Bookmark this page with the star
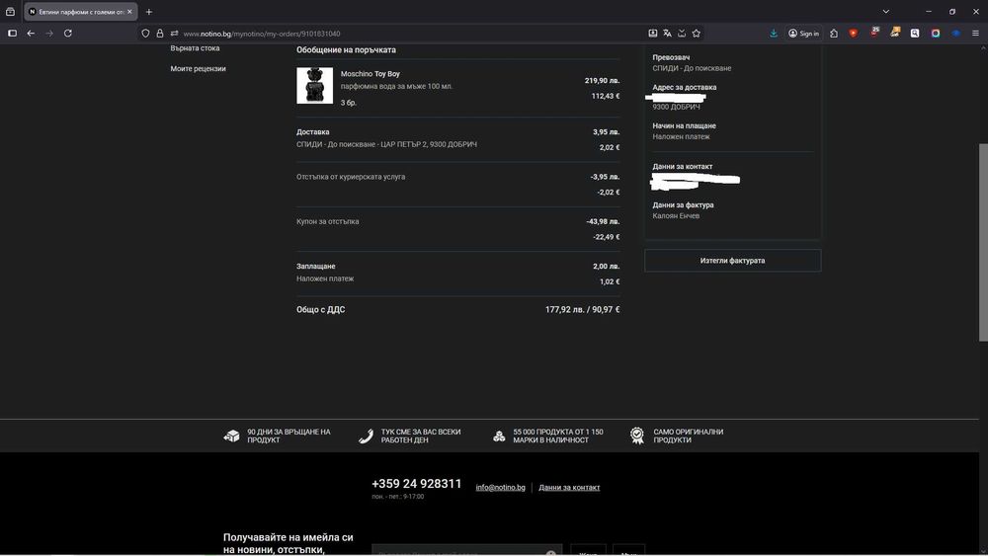The image size is (988, 556). click(697, 34)
